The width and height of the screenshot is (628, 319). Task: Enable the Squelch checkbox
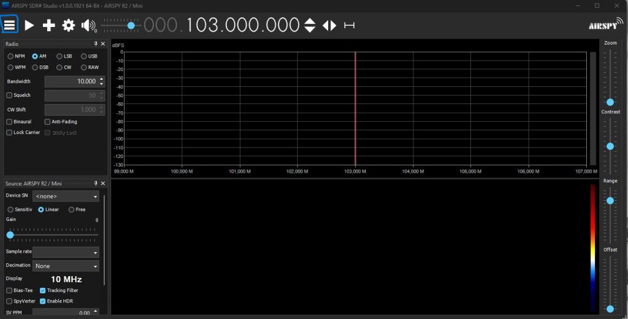[9, 96]
